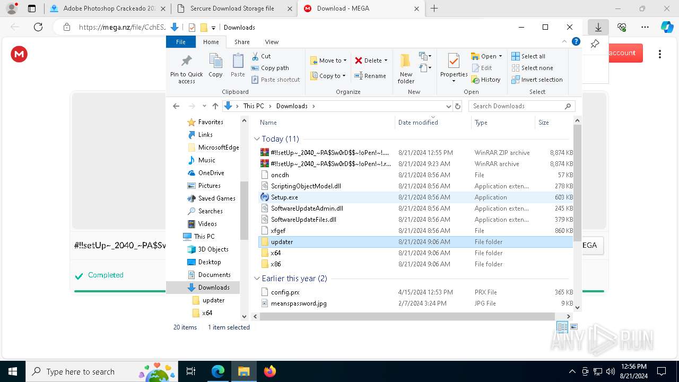
Task: Open Delete dropdown arrow
Action: 386,60
